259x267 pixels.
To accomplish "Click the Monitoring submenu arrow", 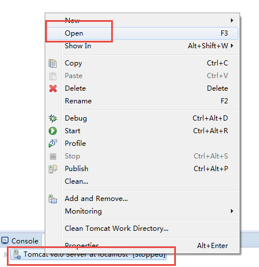I will tap(232, 211).
